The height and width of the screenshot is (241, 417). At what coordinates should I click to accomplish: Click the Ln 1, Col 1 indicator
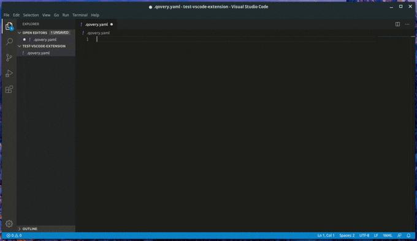[x=326, y=235]
